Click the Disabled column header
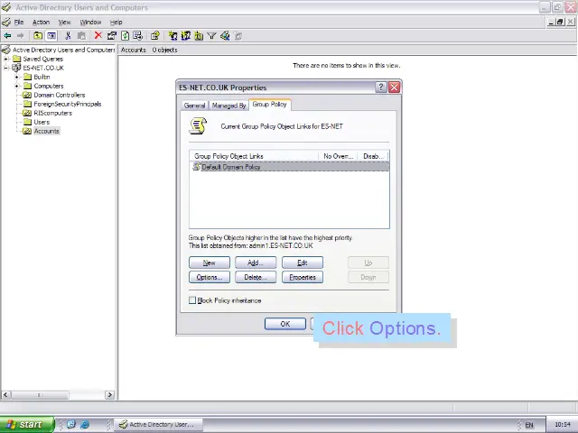578x433 pixels. [x=373, y=156]
